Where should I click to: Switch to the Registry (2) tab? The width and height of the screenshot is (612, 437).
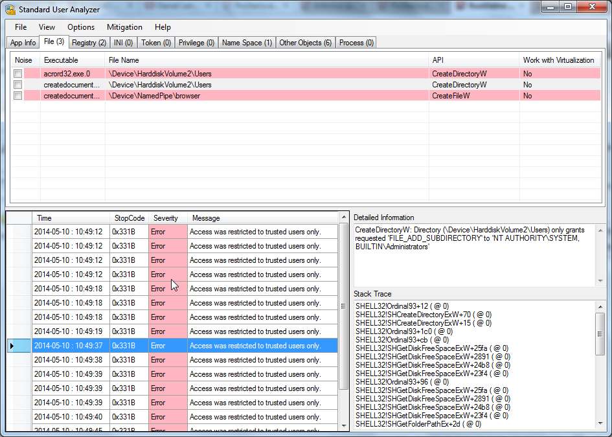89,43
